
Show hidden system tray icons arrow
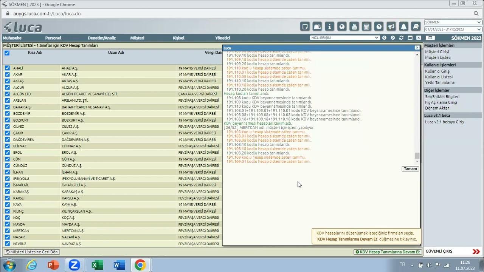(413, 265)
